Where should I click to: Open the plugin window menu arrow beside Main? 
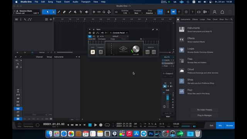[x=90, y=29]
